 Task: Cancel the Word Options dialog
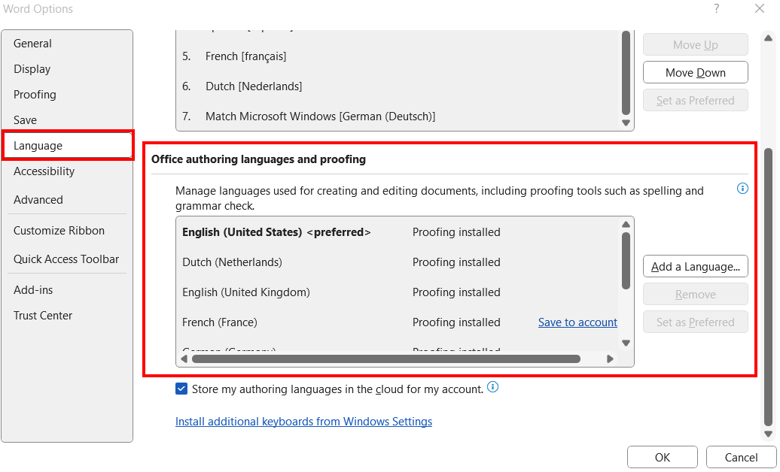coord(741,457)
